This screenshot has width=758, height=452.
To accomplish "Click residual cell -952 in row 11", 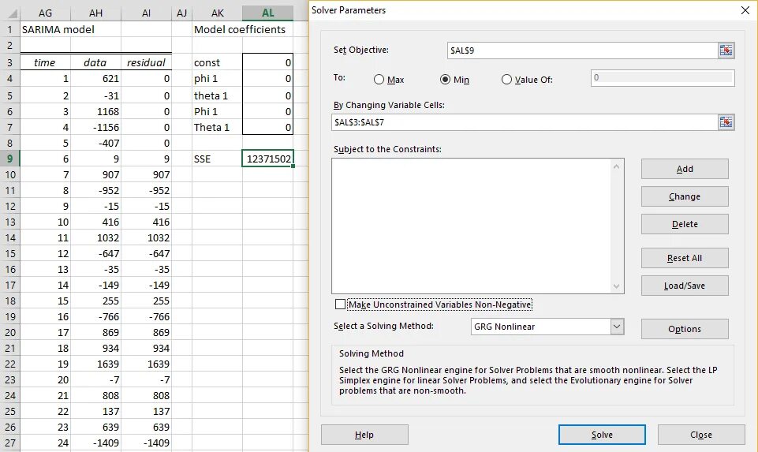I will pos(147,190).
